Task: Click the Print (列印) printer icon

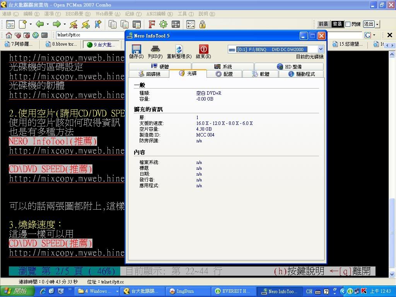Action: [155, 49]
